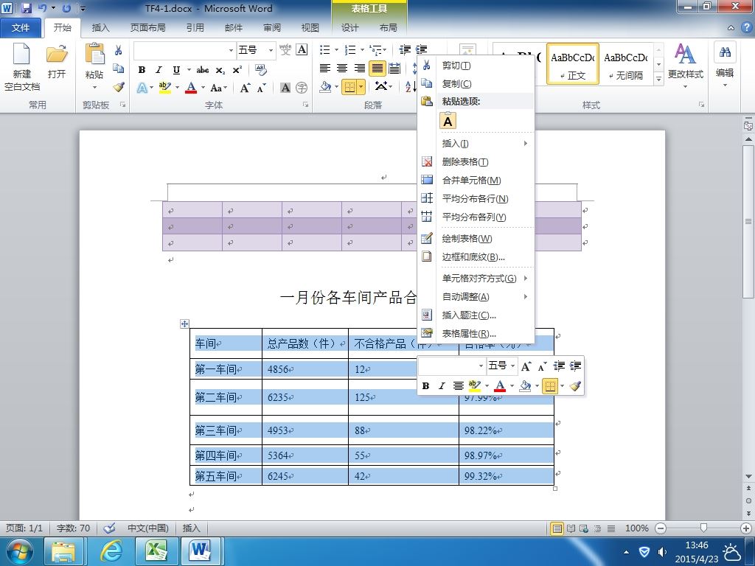Toggle underline in the ribbon font group
The image size is (755, 566).
coord(176,70)
